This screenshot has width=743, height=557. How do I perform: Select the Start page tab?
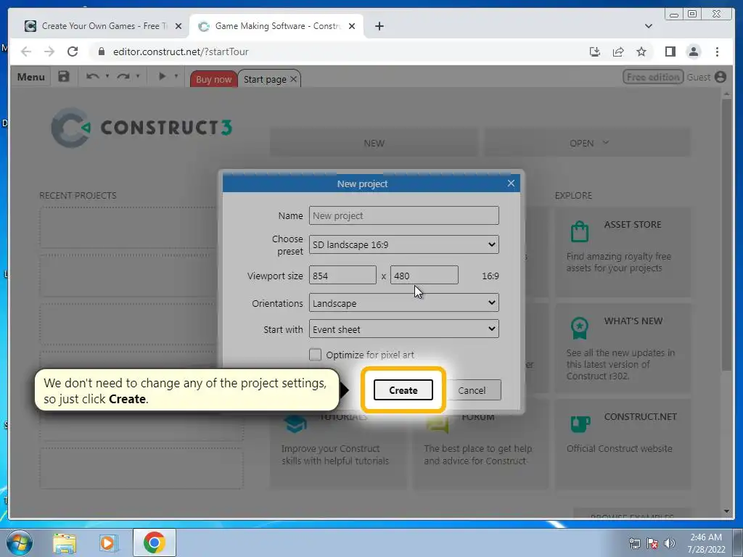[x=265, y=79]
